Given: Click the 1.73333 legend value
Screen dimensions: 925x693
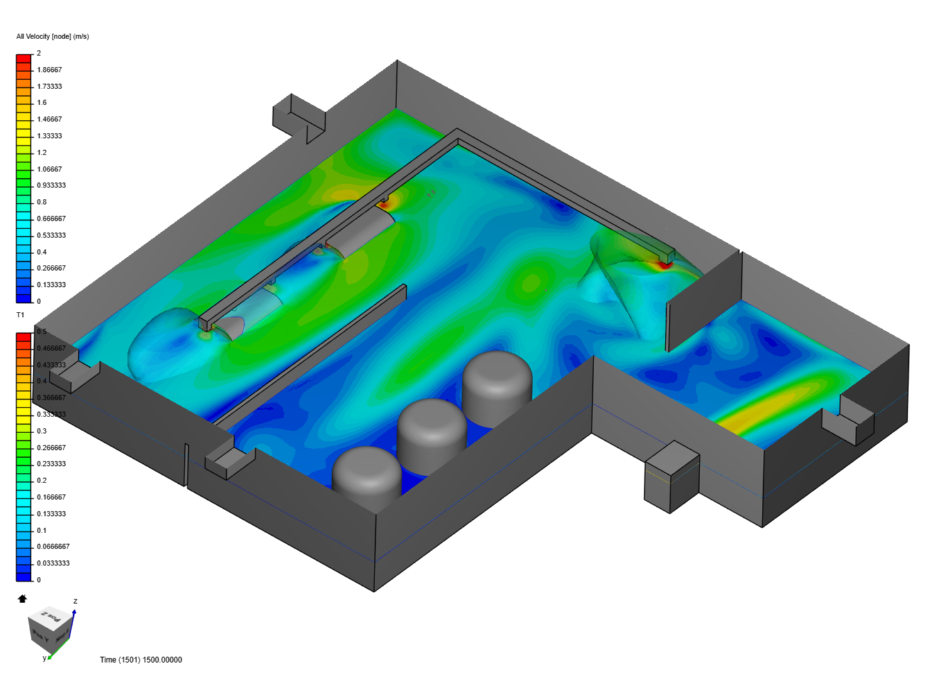Looking at the screenshot, I should [49, 87].
